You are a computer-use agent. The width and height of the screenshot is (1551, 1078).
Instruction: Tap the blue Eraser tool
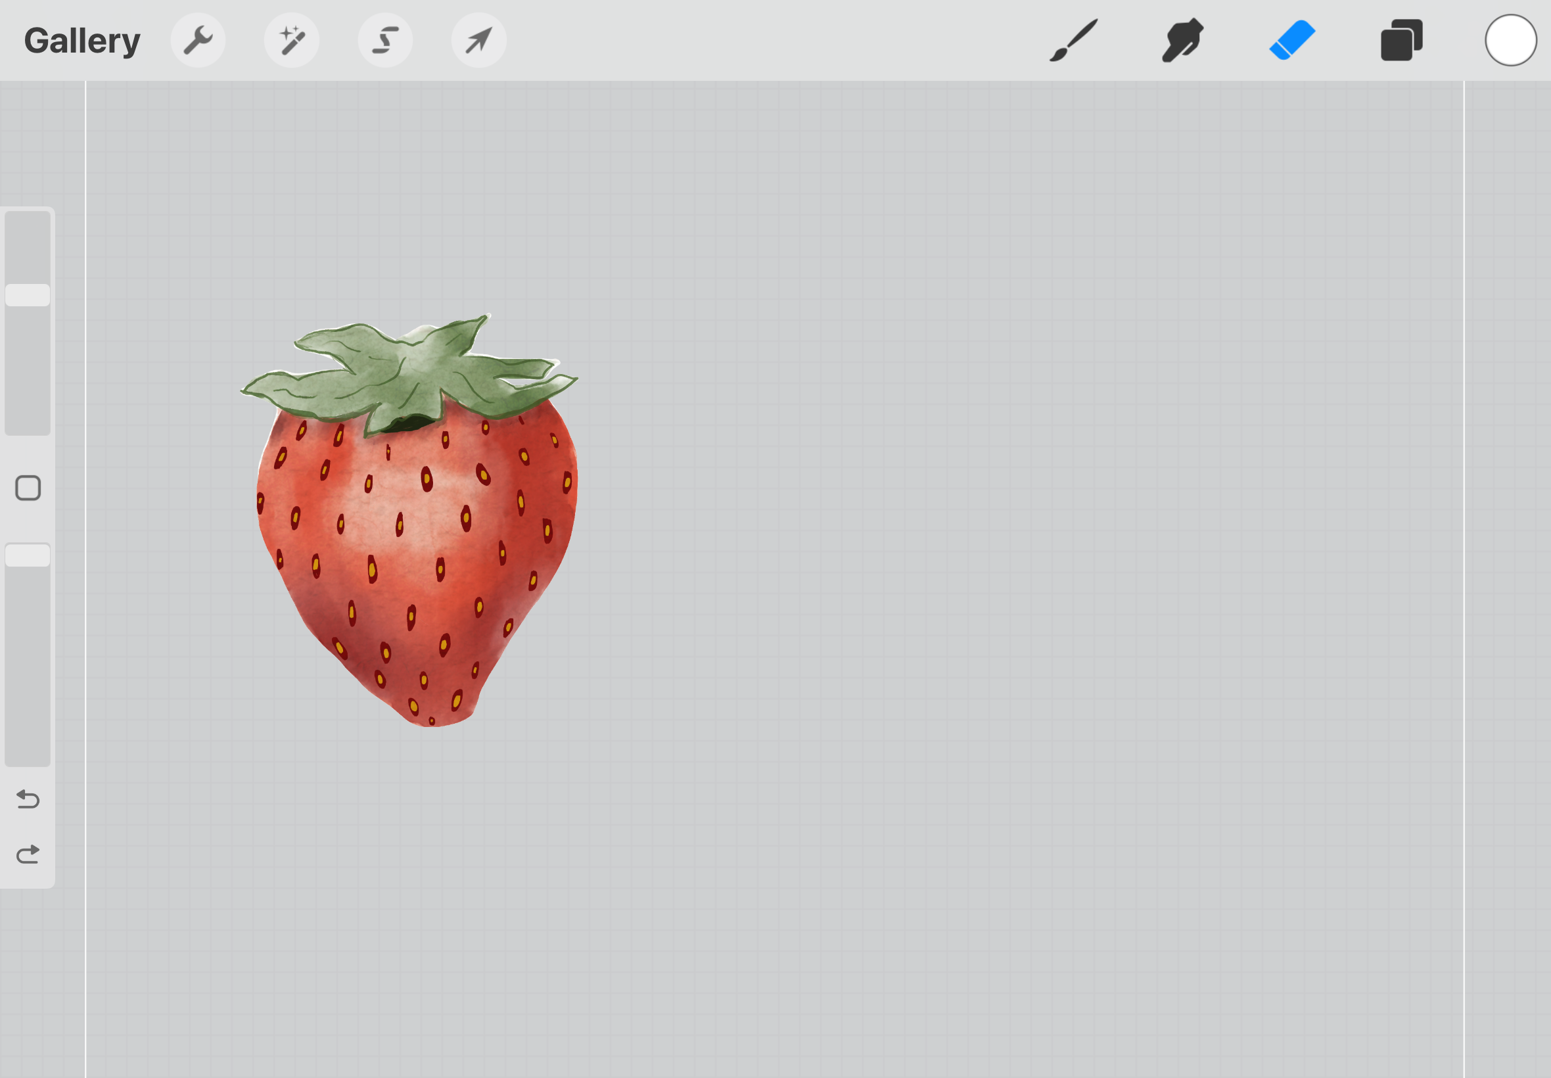click(1291, 41)
